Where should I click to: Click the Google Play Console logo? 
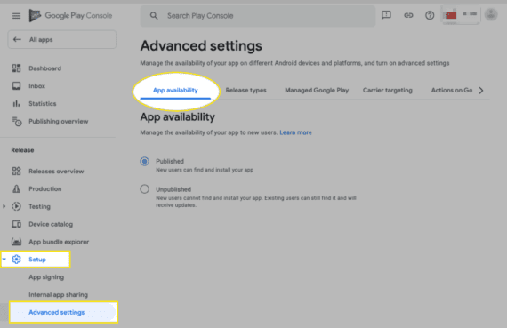70,15
